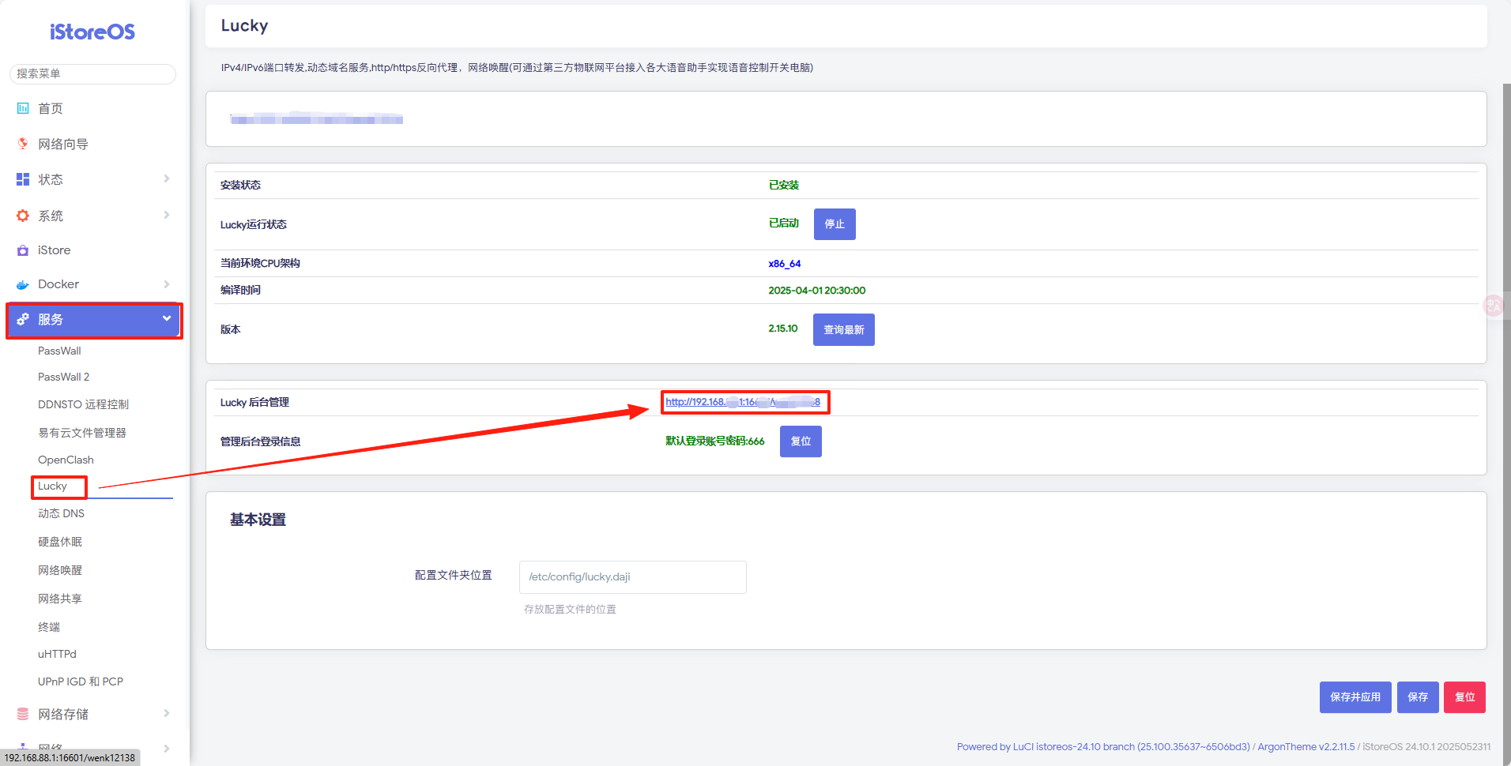Click the 已启动 running status text
Viewport: 1511px width, 766px height.
[x=783, y=223]
